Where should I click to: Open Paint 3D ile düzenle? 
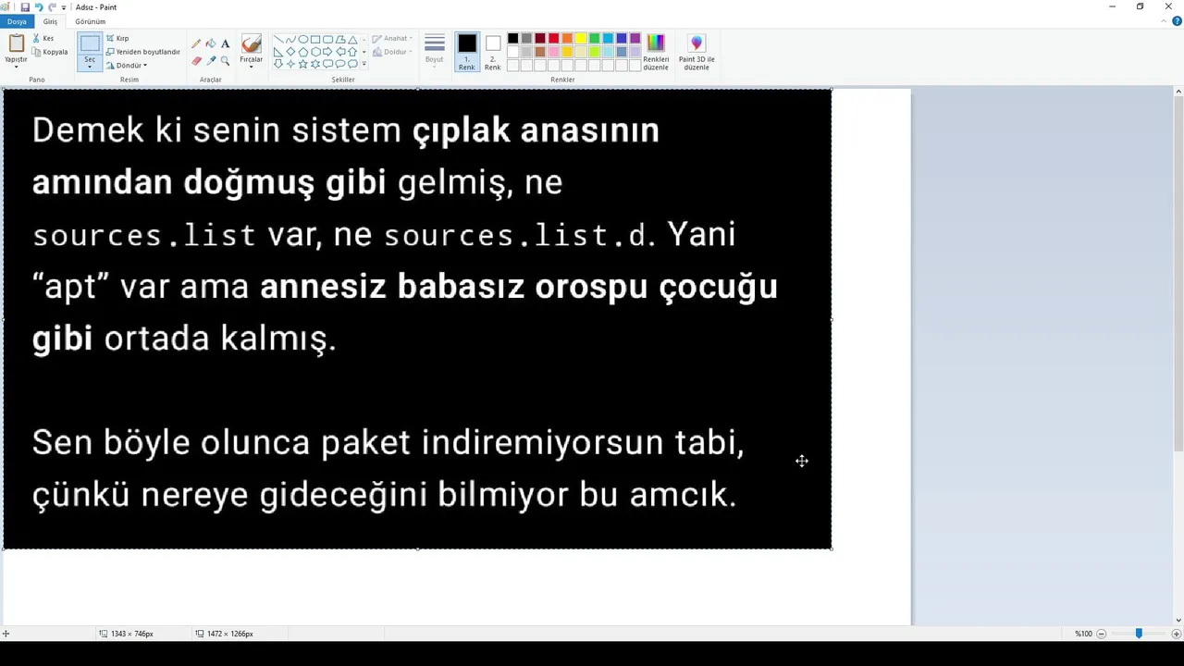697,52
